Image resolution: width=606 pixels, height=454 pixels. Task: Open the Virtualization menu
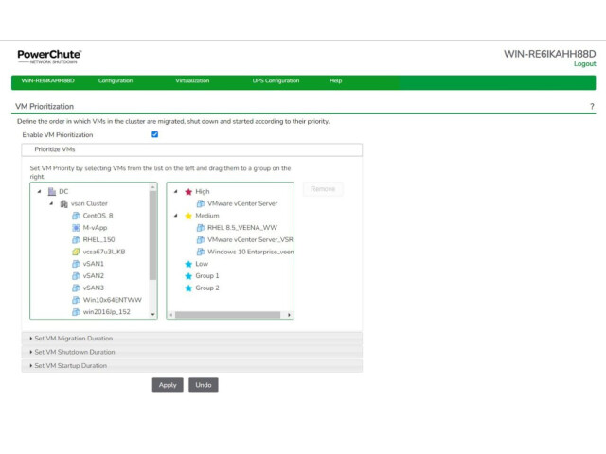click(x=192, y=80)
